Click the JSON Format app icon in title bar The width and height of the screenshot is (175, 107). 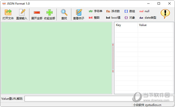4,3
